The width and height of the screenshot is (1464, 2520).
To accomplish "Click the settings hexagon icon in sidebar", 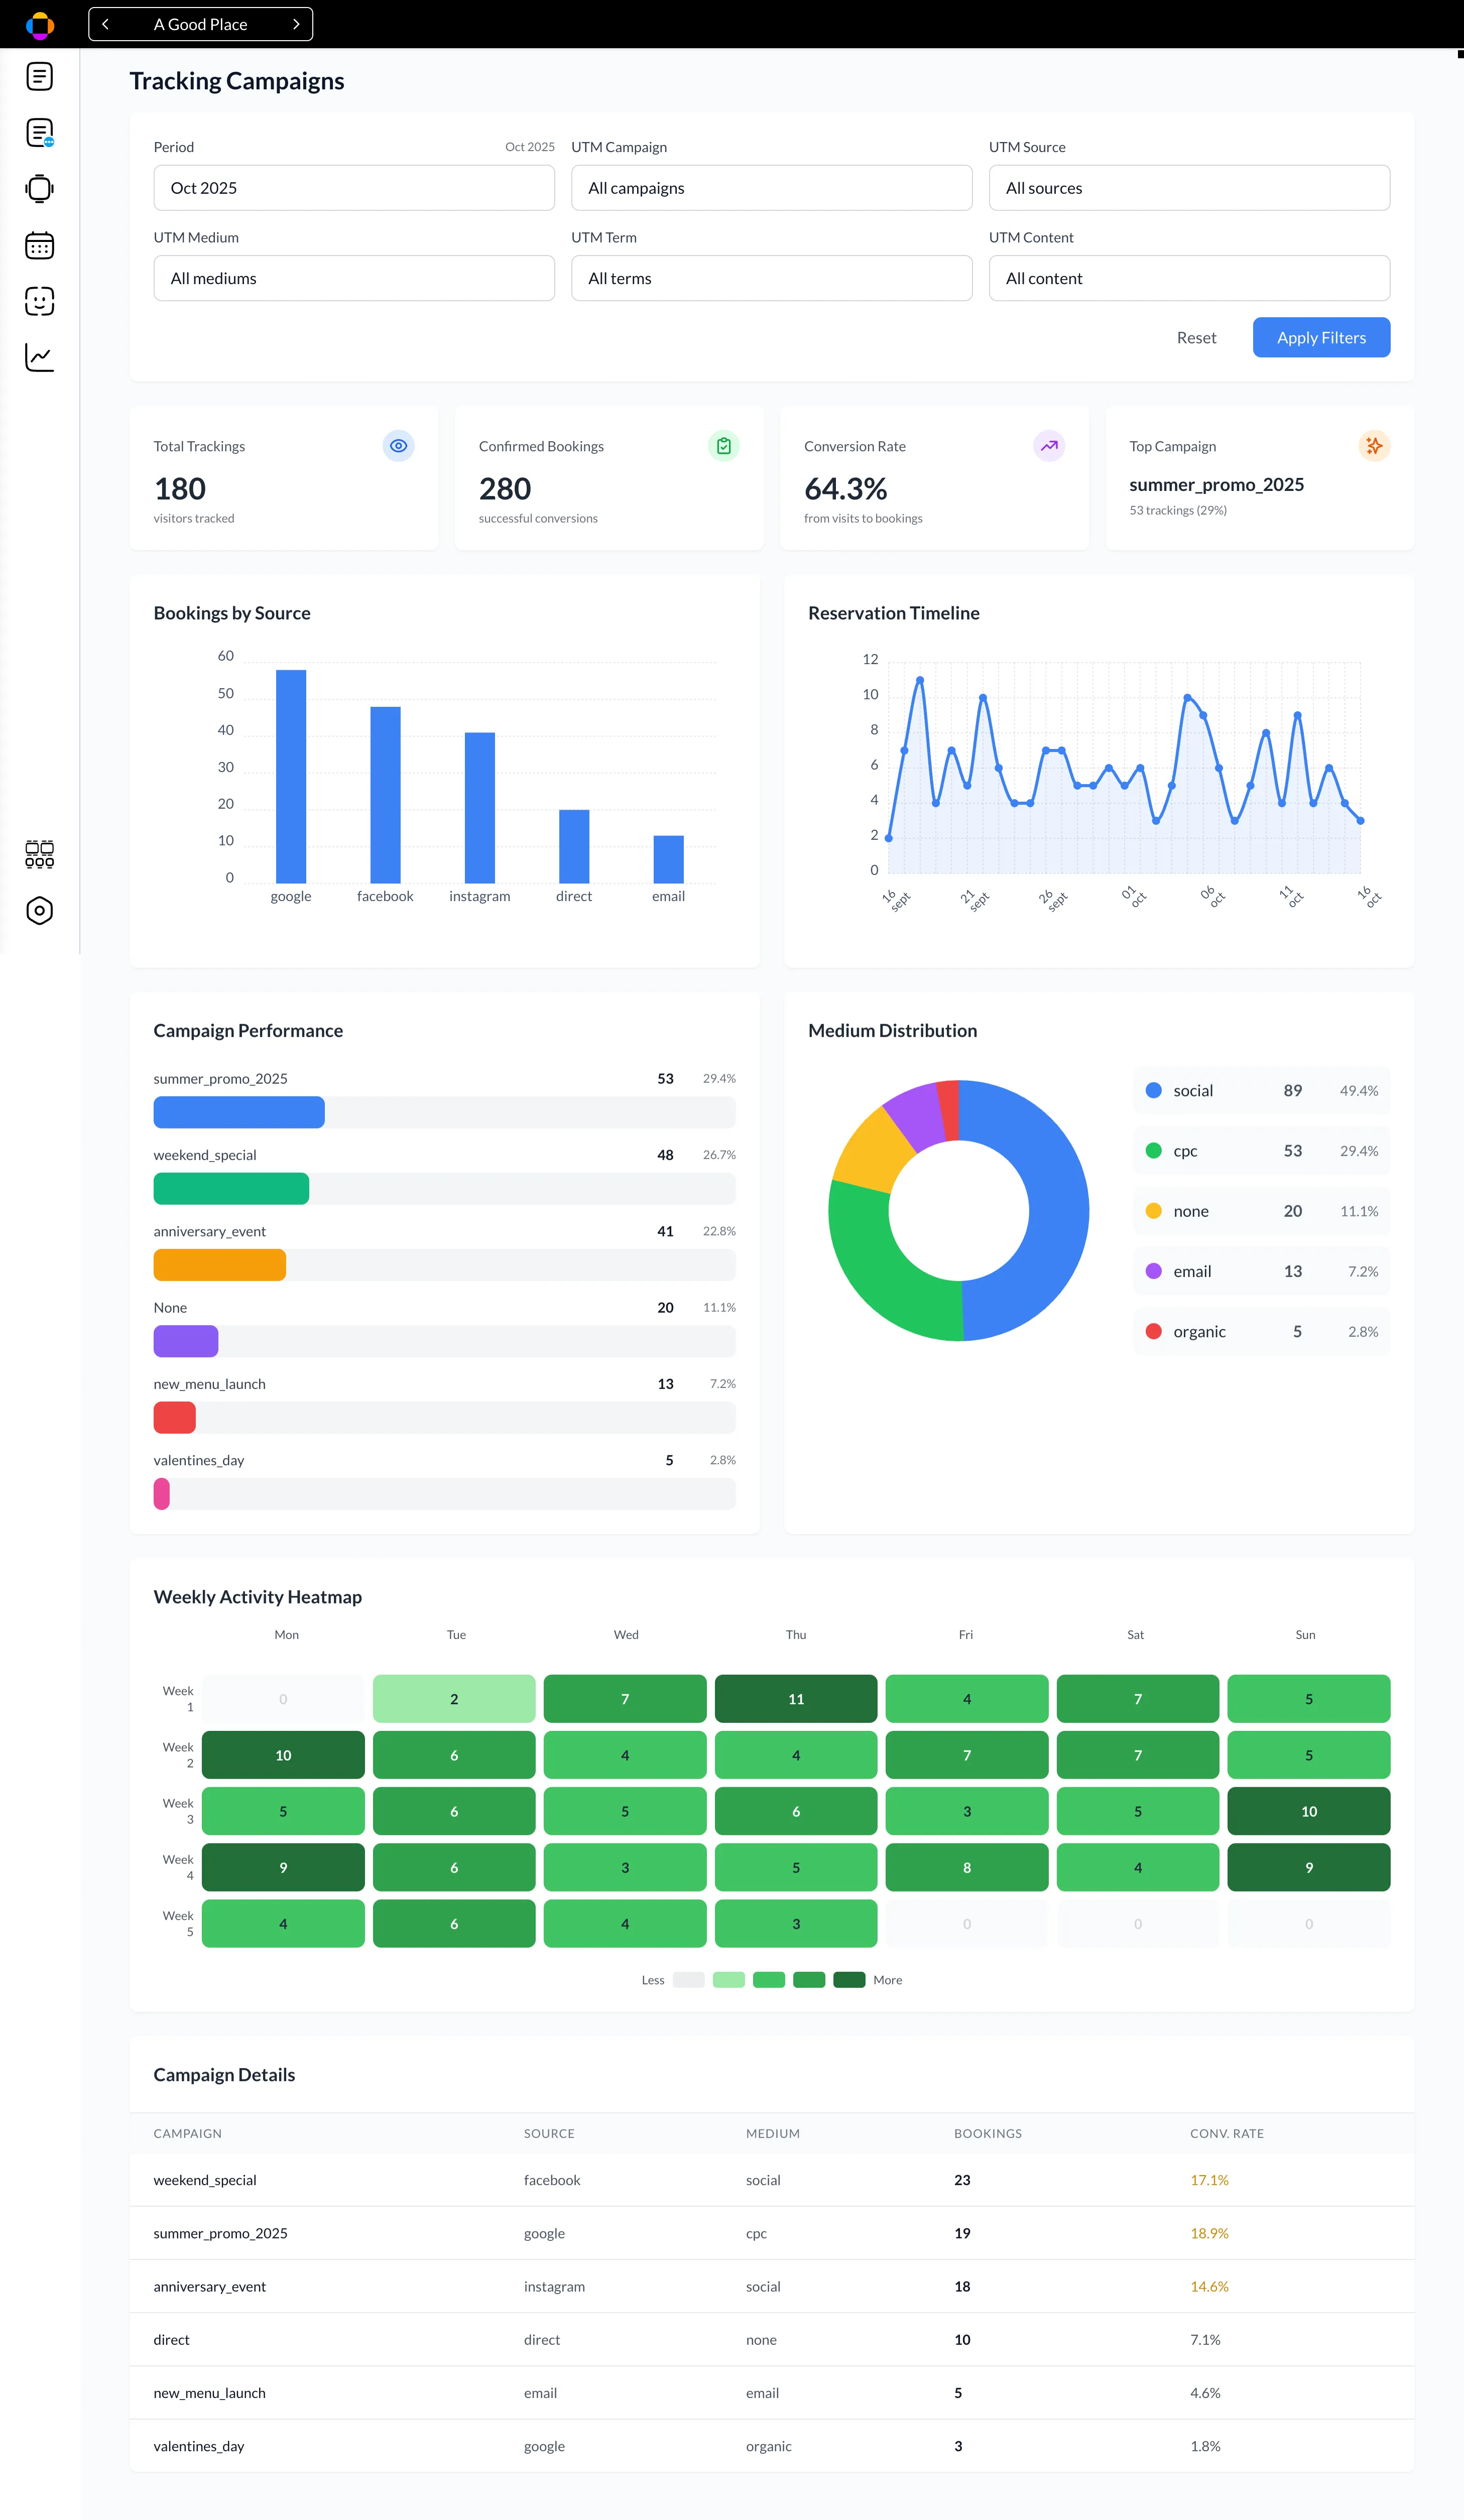I will tap(39, 910).
